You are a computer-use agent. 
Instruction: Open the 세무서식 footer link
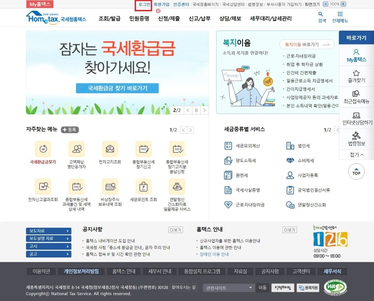(x=332, y=271)
